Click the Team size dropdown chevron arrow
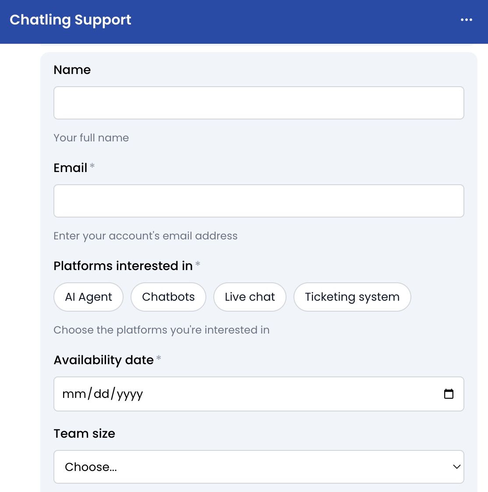This screenshot has width=488, height=492. (x=456, y=467)
